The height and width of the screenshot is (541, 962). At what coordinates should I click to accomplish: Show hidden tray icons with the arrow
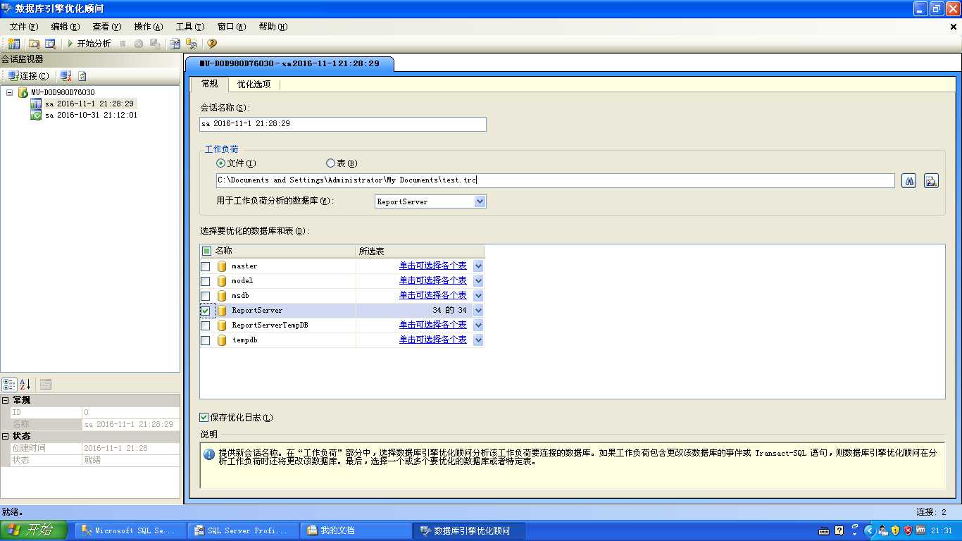869,530
